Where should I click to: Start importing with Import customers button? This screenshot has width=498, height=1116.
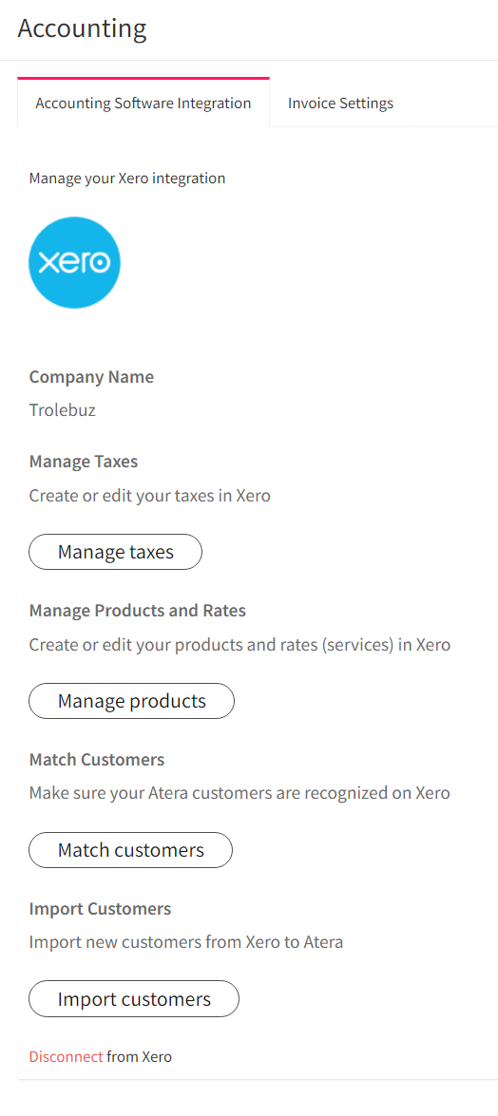pyautogui.click(x=134, y=999)
